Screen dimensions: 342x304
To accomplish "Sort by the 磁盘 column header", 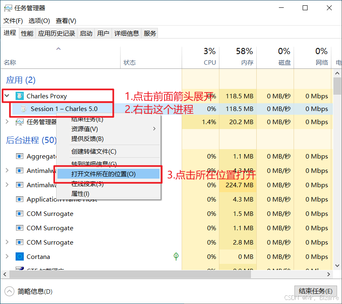I will click(x=275, y=57).
